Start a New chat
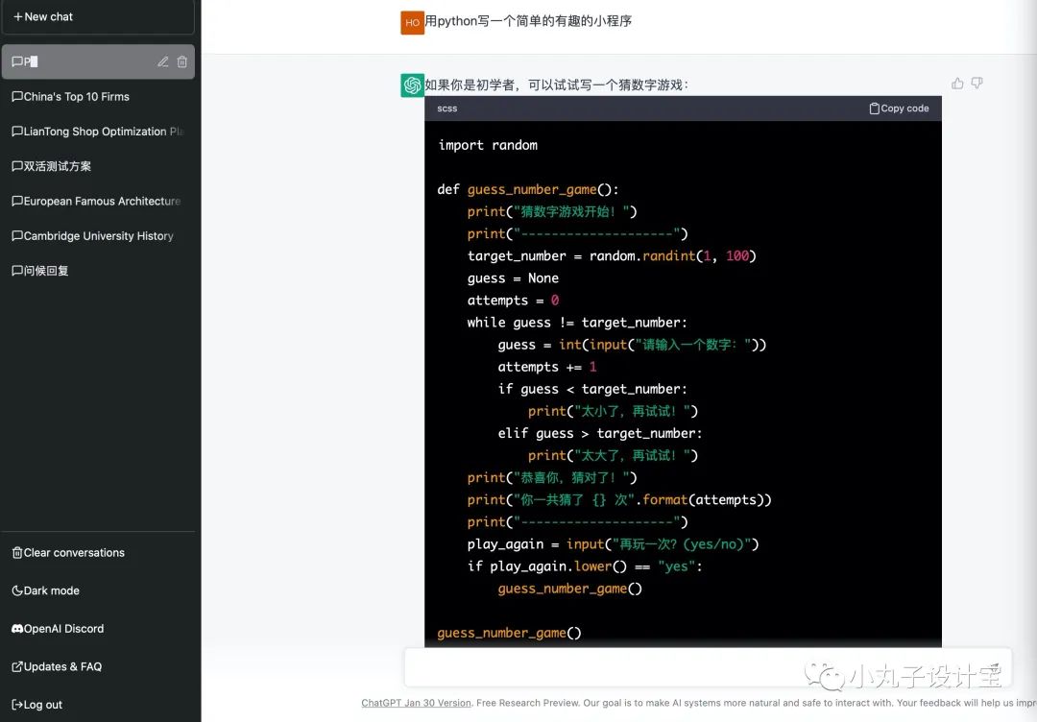 [x=98, y=16]
